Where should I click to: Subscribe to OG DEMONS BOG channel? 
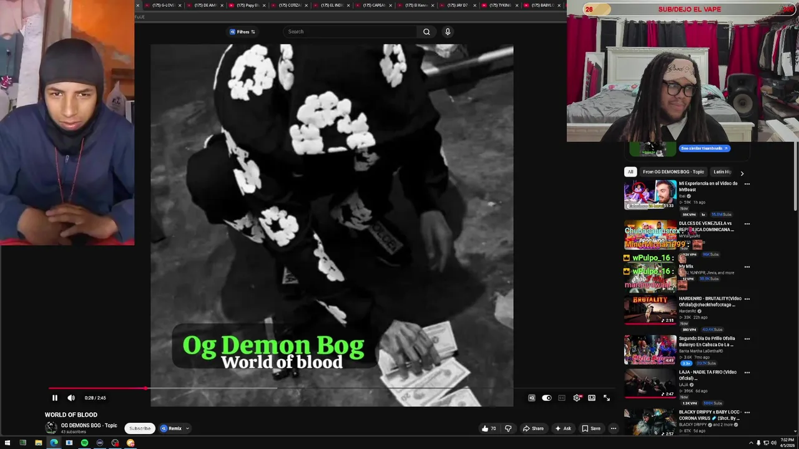point(140,428)
